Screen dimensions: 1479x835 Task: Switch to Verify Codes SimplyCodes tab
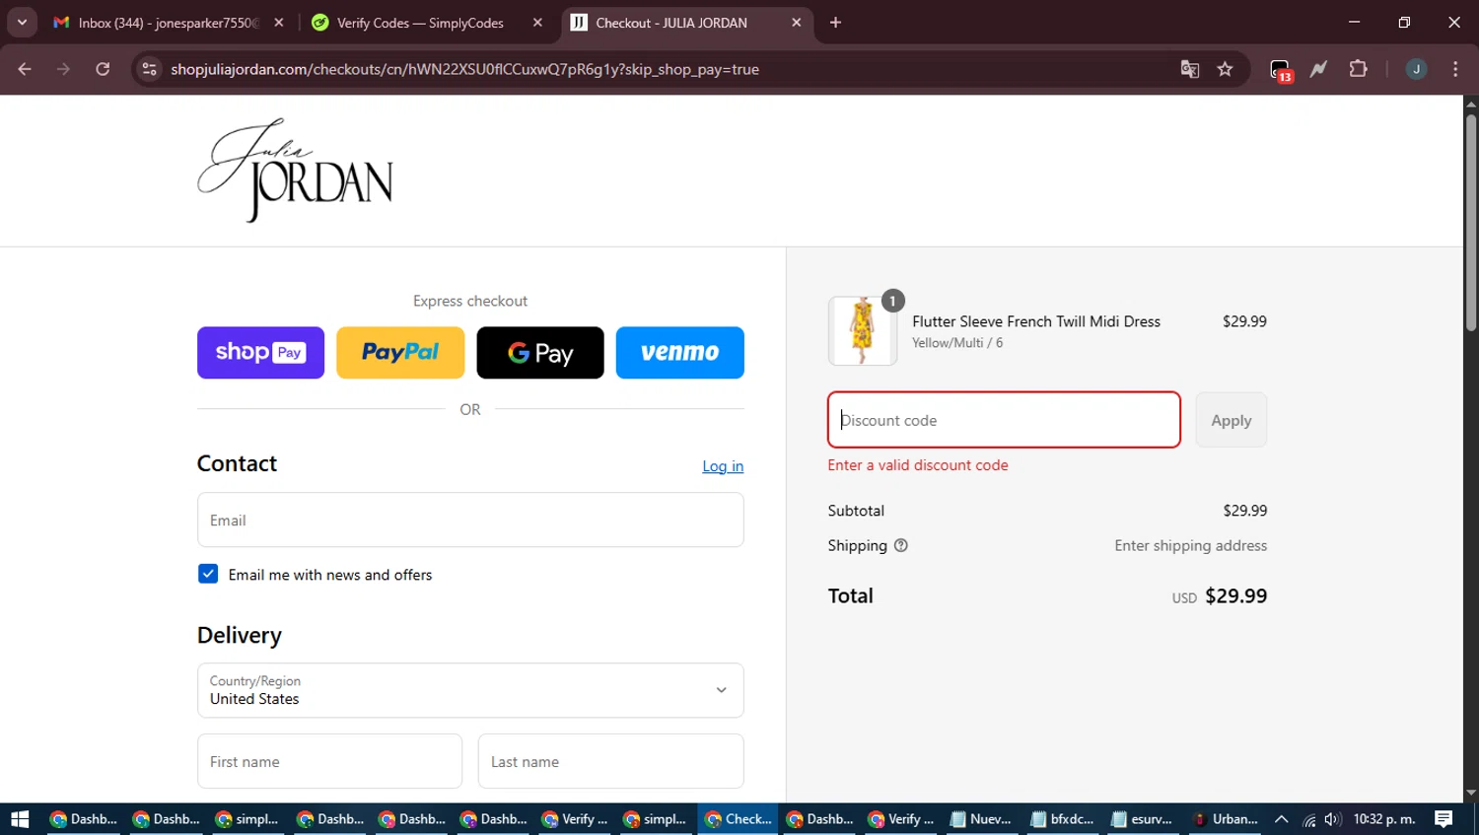point(424,23)
